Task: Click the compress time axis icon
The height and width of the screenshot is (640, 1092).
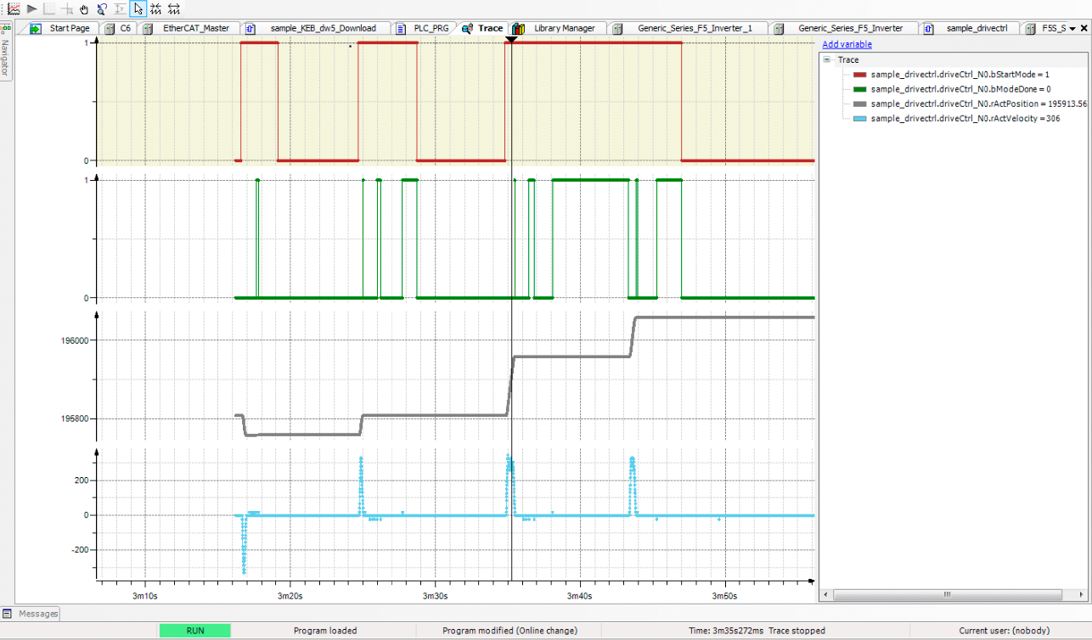Action: [155, 9]
